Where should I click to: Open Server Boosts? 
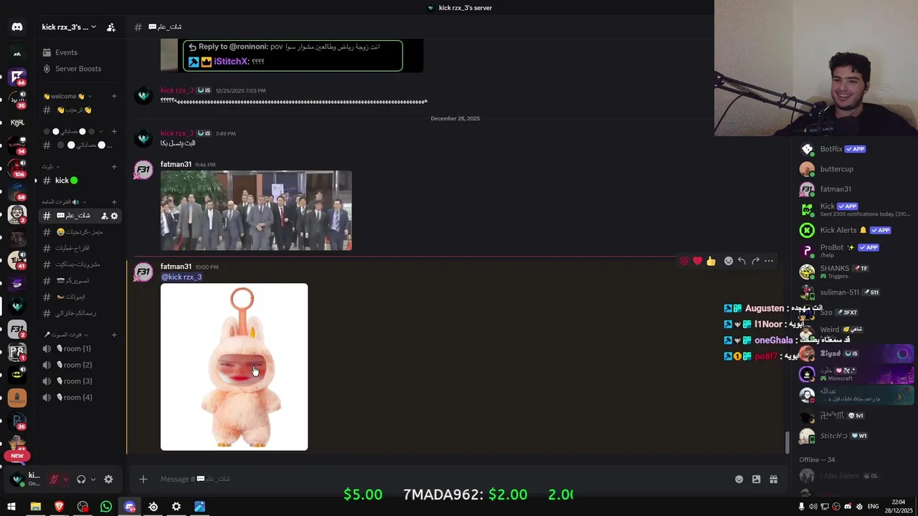point(78,69)
